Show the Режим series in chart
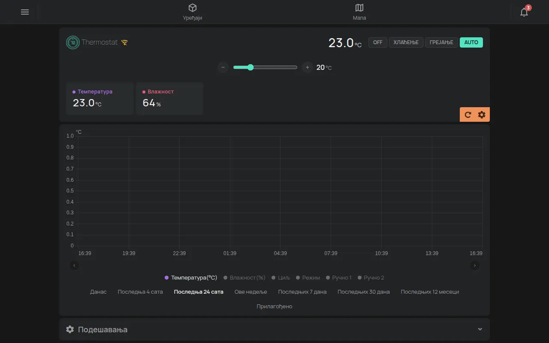 [308, 278]
